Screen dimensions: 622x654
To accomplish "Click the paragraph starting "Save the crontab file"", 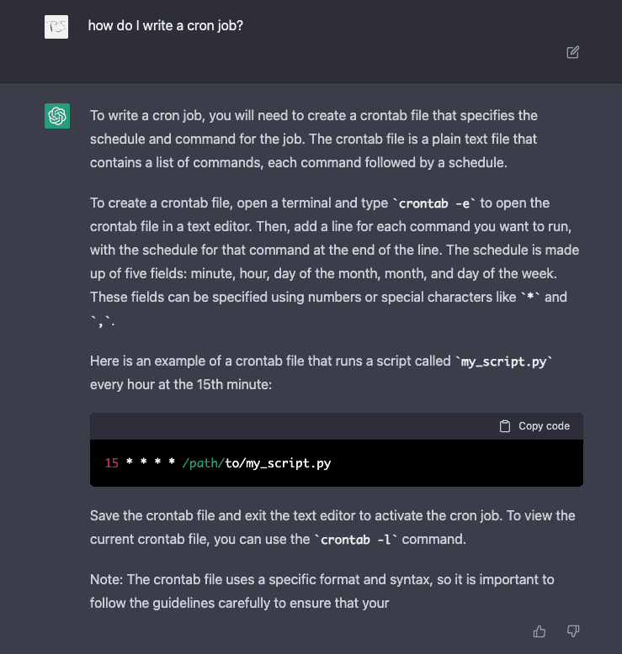I will 332,527.
